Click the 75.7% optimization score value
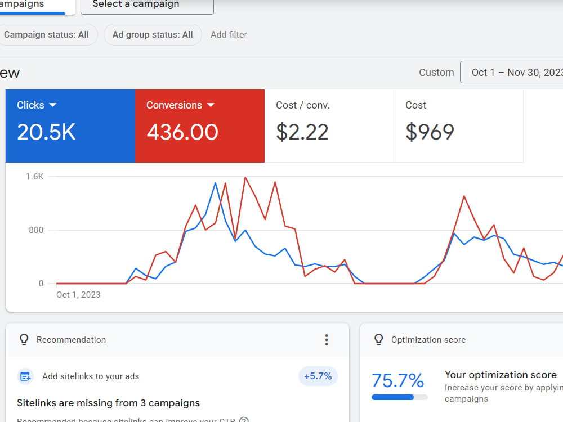The height and width of the screenshot is (422, 563). point(398,380)
